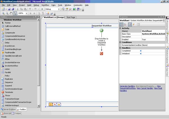Image resolution: width=169 pixels, height=119 pixels.
Task: Toggle the Categorized properties view
Action: click(x=121, y=25)
